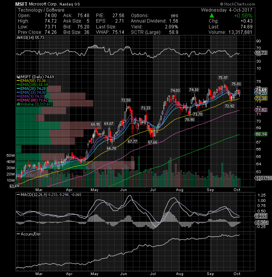This screenshot has height=277, width=272.
Task: Click the Volume 13,317,681 legend entry
Action: coord(35,104)
